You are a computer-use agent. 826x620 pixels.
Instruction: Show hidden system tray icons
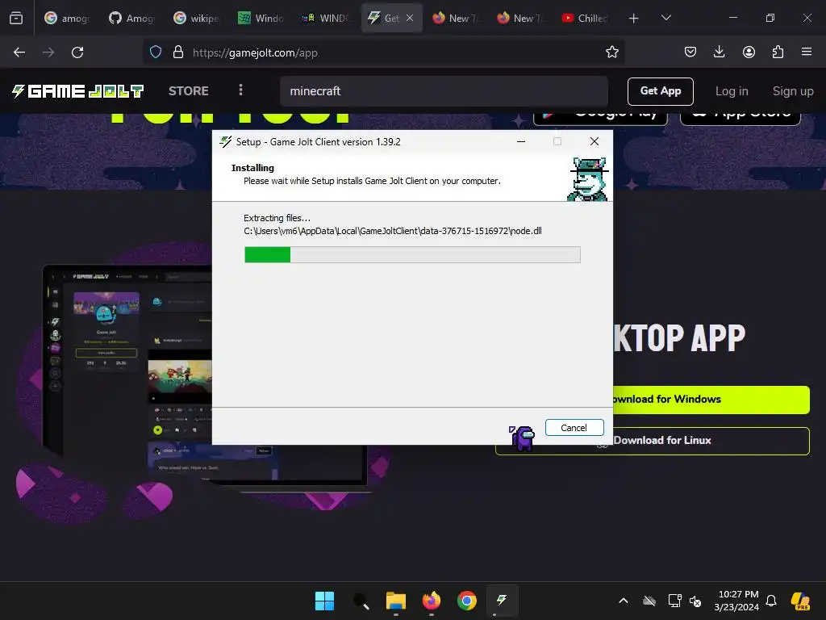click(x=624, y=601)
